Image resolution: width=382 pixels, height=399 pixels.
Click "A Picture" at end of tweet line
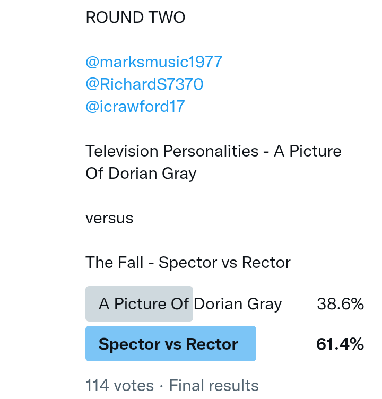click(x=307, y=151)
